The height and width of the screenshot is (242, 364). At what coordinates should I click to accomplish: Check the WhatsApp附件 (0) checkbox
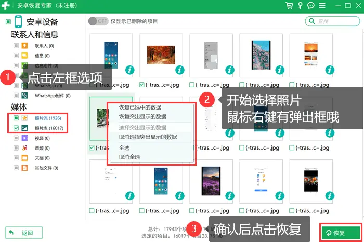16,96
